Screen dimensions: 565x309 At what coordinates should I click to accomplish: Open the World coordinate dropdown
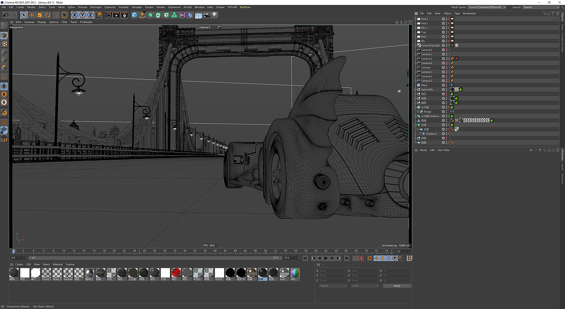click(333, 286)
